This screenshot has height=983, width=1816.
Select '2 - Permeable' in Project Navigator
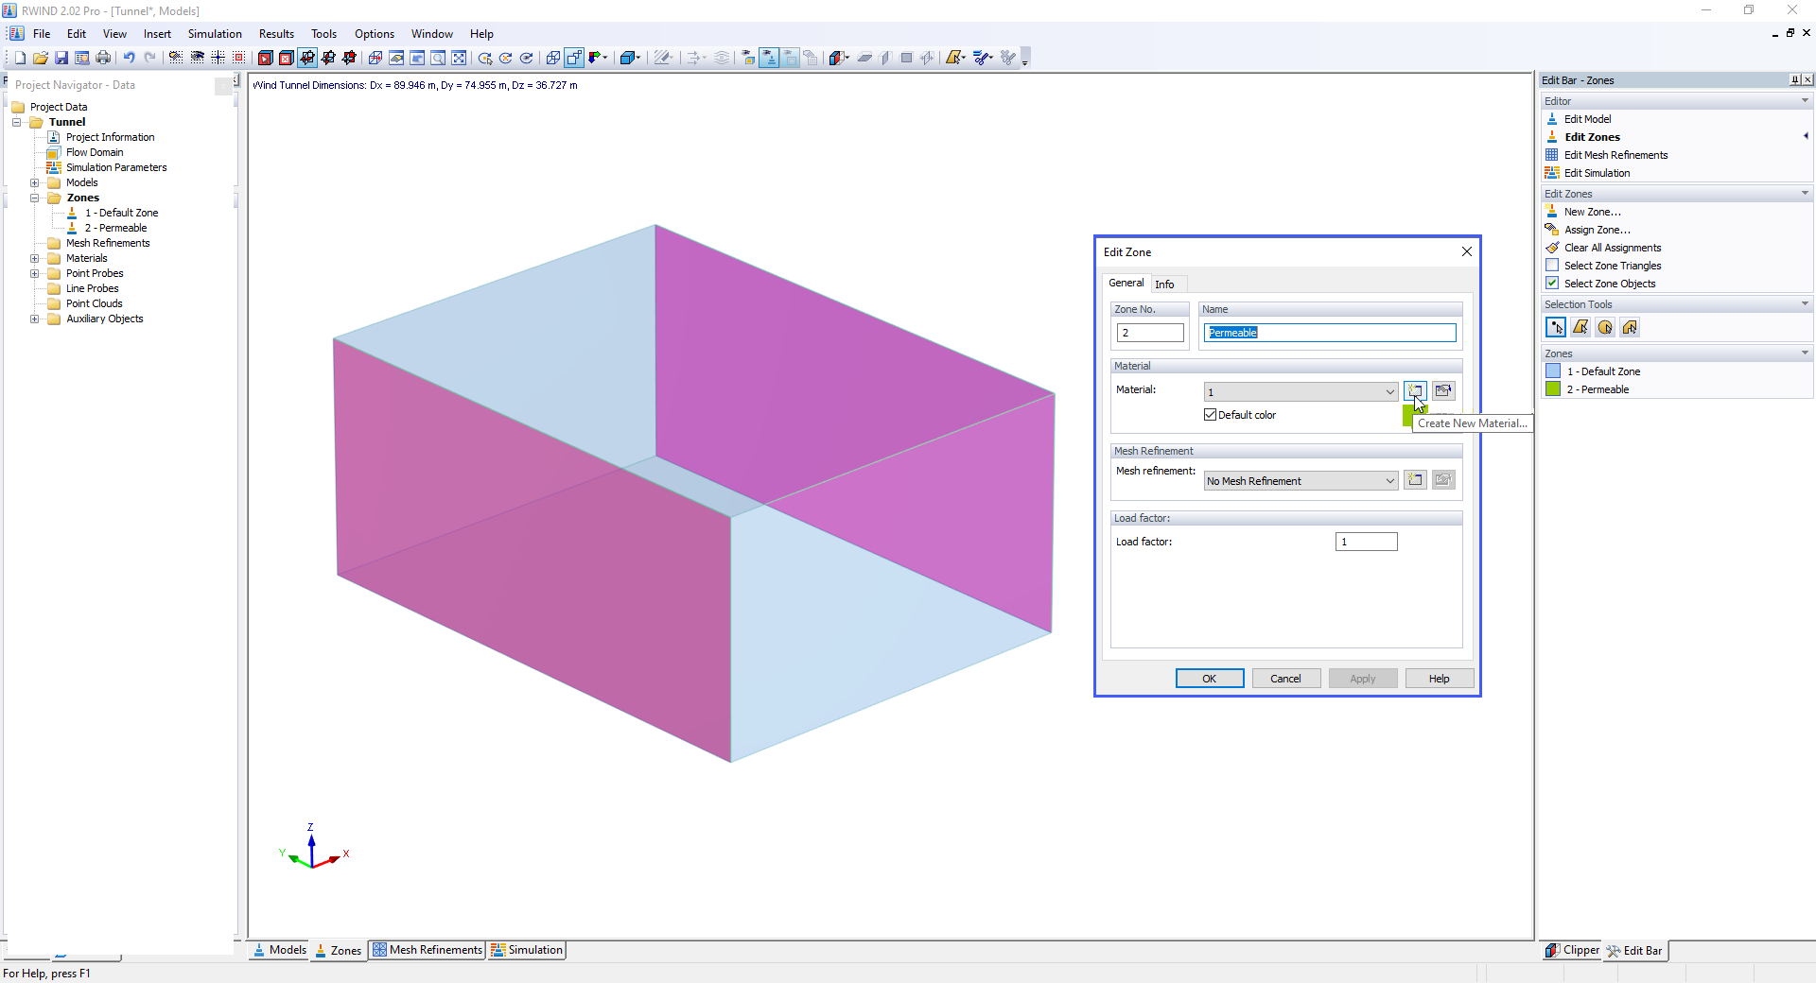click(115, 228)
